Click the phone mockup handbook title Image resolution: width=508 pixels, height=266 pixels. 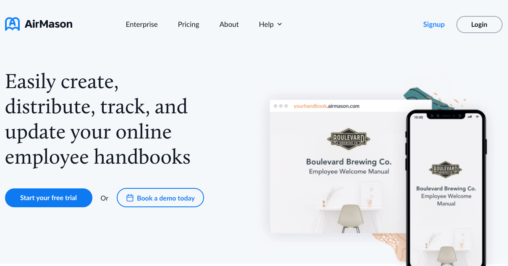coord(446,196)
